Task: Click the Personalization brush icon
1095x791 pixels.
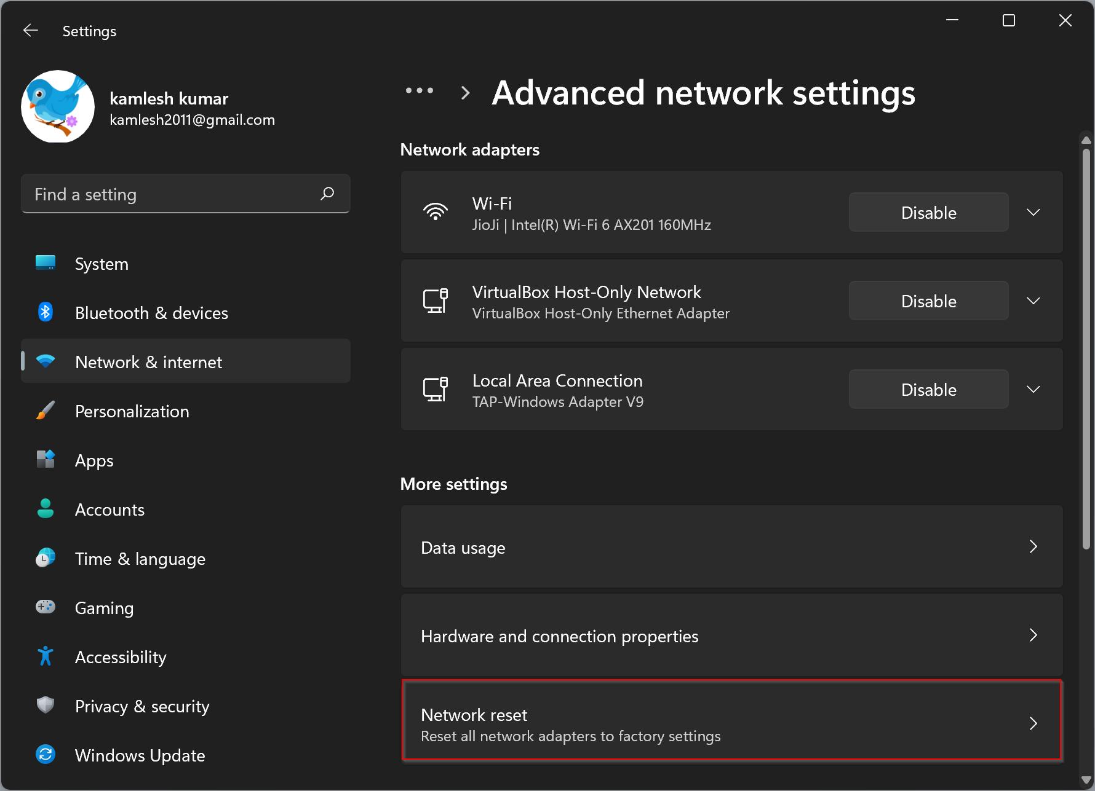Action: pyautogui.click(x=46, y=411)
